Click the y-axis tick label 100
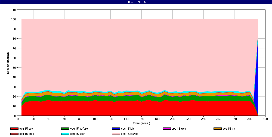This screenshot has width=272, height=137. point(14,19)
